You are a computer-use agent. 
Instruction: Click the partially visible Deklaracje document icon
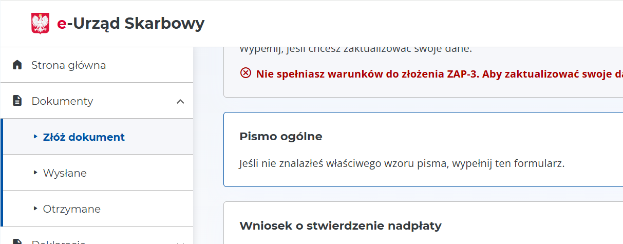click(17, 241)
